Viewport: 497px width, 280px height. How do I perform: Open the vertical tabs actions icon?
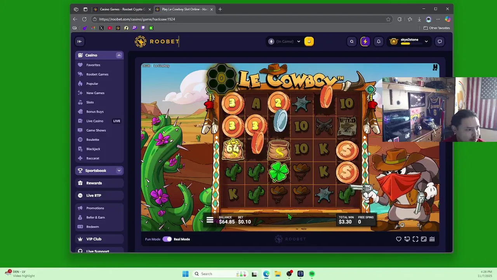(x=85, y=9)
